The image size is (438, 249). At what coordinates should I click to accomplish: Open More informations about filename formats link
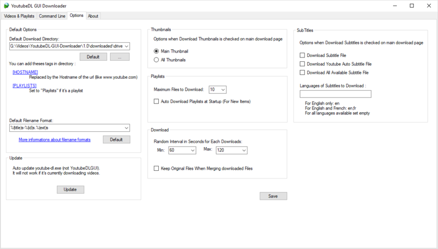click(x=54, y=140)
